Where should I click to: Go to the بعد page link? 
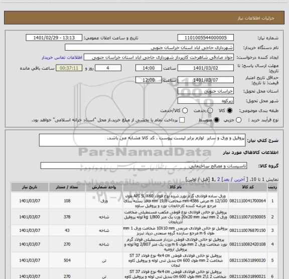pyautogui.click(x=226, y=179)
